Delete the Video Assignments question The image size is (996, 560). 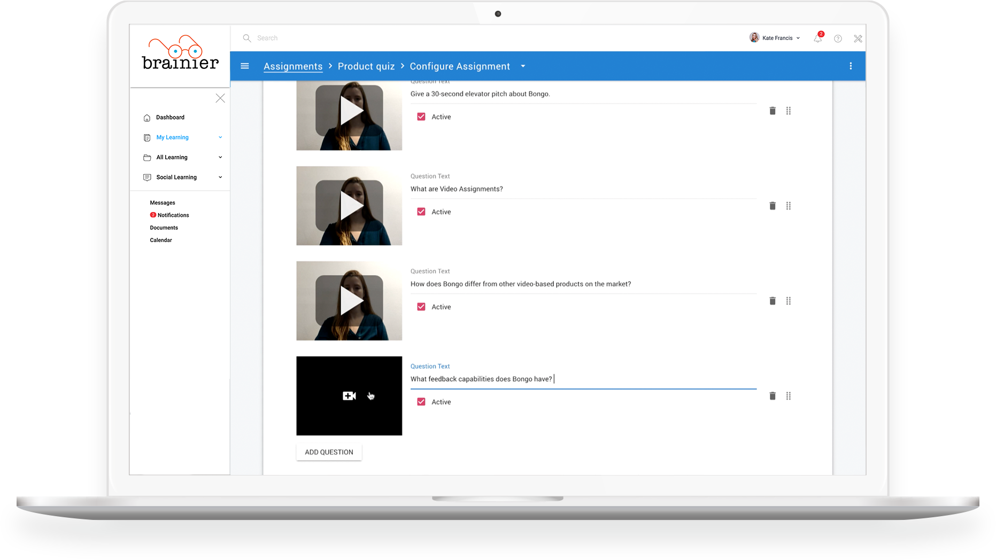(x=773, y=206)
